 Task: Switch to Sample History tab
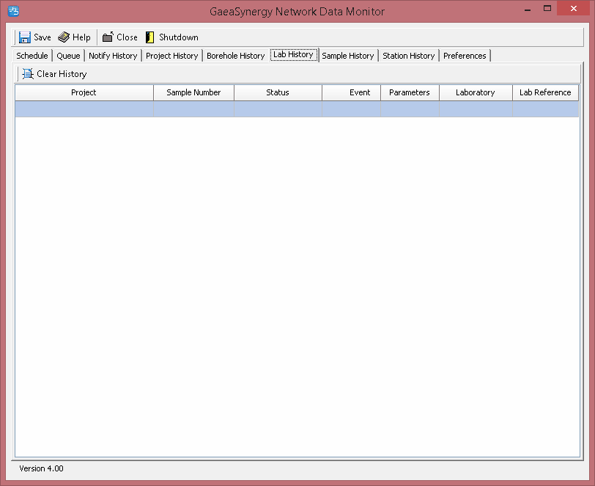tap(348, 56)
